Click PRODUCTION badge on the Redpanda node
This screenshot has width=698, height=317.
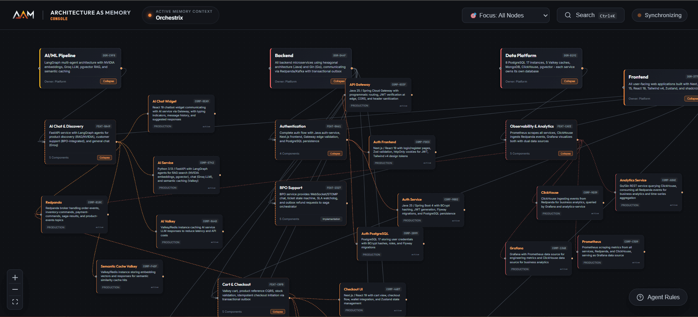(56, 228)
